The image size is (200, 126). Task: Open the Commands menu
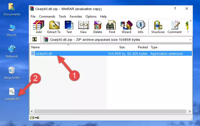point(47,17)
